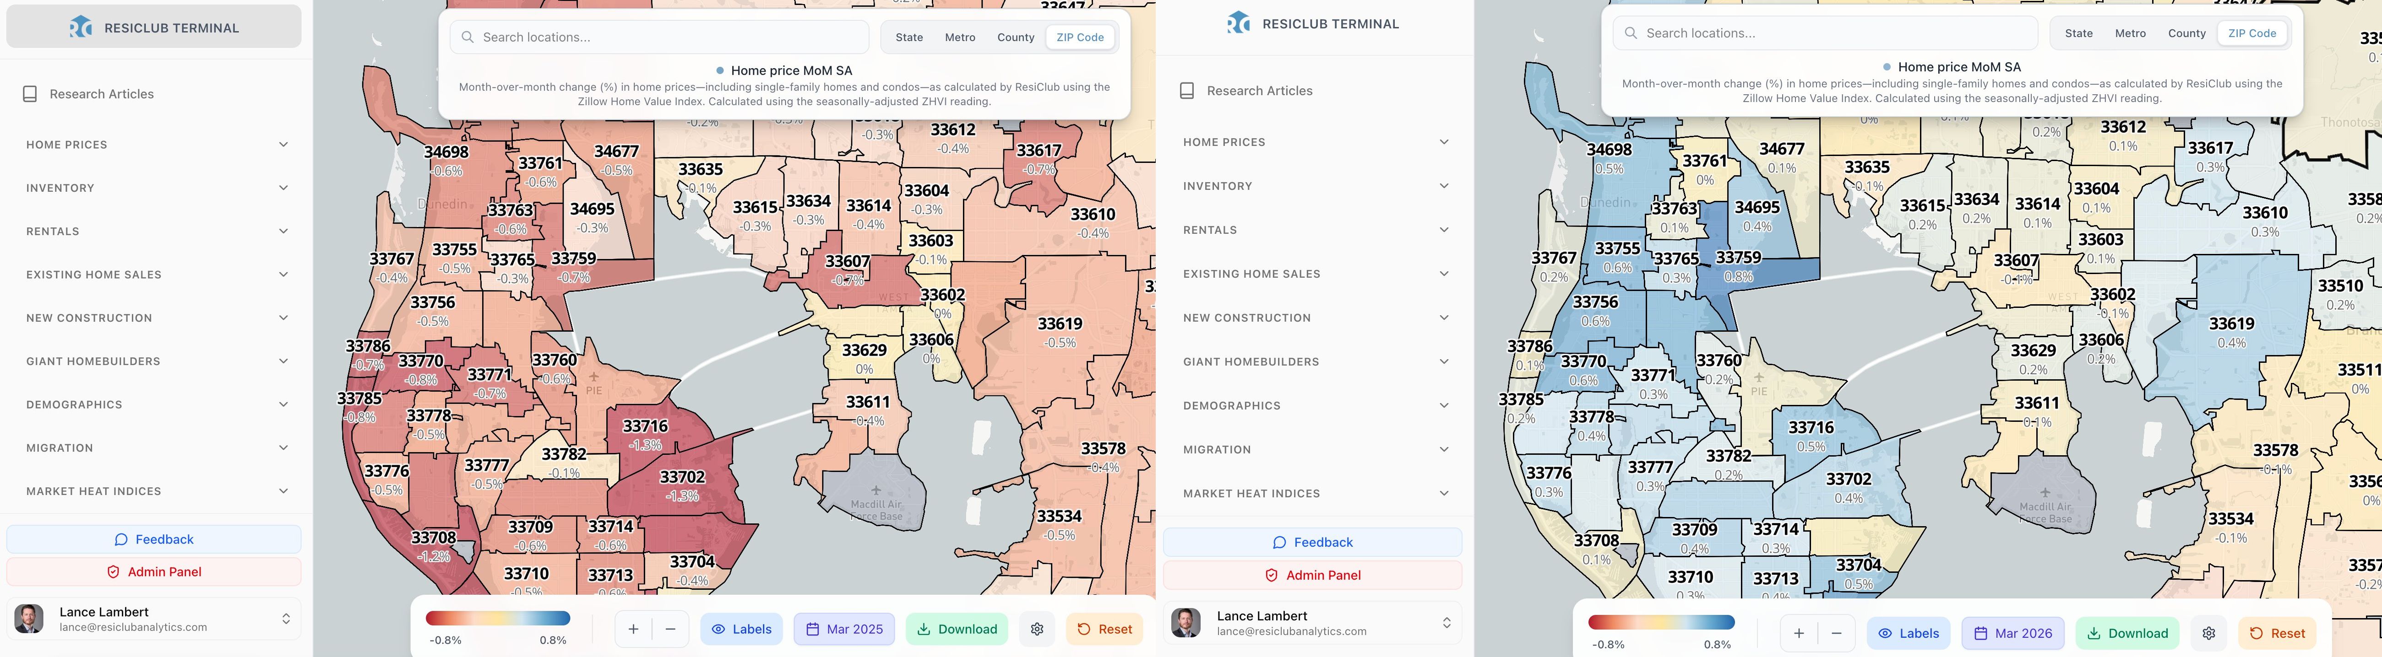
Task: Click the calendar icon on Mar 2026 button
Action: (1981, 633)
